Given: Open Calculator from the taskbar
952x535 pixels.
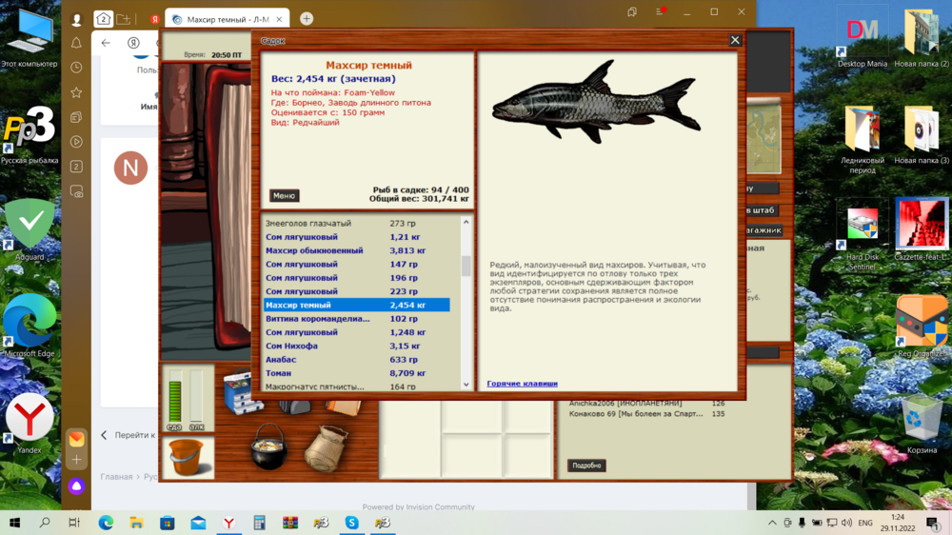Looking at the screenshot, I should 259,523.
